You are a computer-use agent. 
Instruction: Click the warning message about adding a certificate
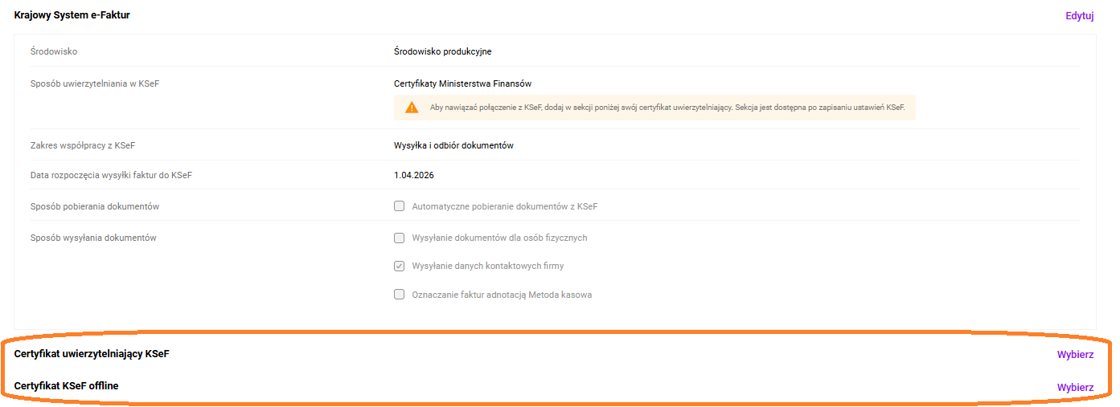click(x=667, y=107)
